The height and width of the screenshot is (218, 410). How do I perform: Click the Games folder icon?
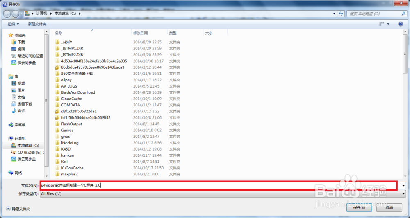coord(57,130)
